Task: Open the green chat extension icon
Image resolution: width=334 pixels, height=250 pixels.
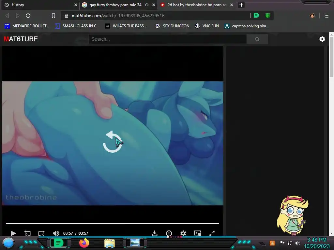Action: pos(256,16)
